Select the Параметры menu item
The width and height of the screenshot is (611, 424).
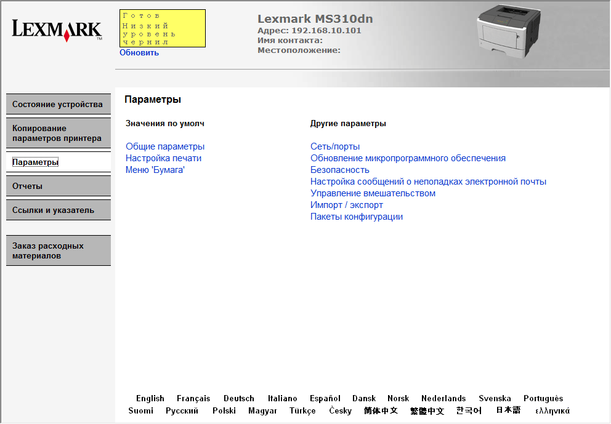point(59,162)
